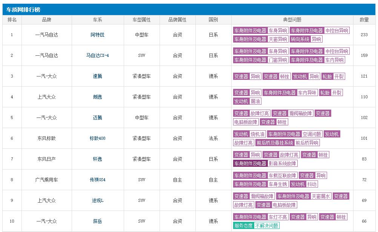
Task: Click the 排名 column header
Action: coord(12,20)
